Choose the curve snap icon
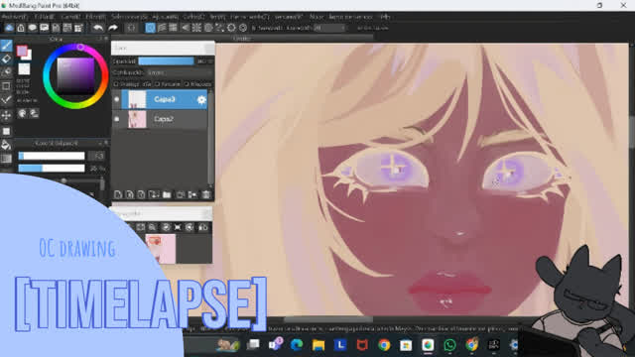 point(219,28)
